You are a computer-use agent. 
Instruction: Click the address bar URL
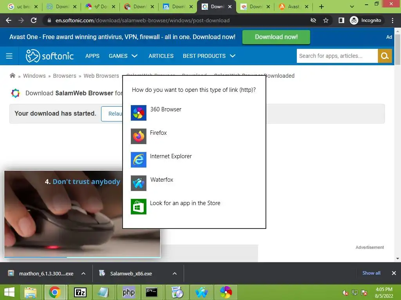[143, 20]
